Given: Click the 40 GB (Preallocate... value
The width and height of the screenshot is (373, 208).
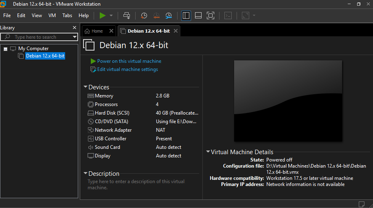Looking at the screenshot, I should tap(177, 113).
